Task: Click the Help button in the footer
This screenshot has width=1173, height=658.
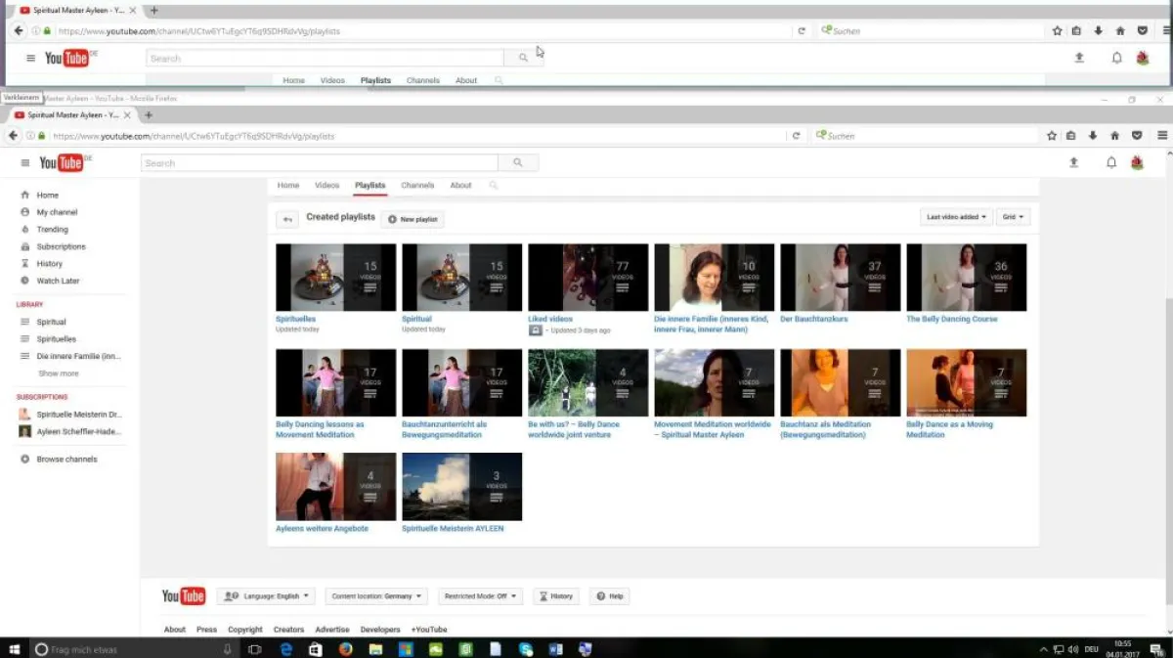Action: click(609, 596)
